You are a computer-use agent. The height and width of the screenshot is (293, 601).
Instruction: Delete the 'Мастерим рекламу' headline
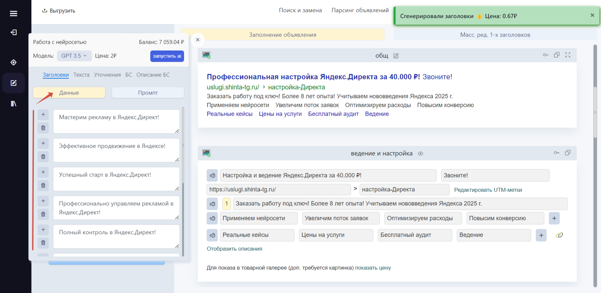pos(43,128)
